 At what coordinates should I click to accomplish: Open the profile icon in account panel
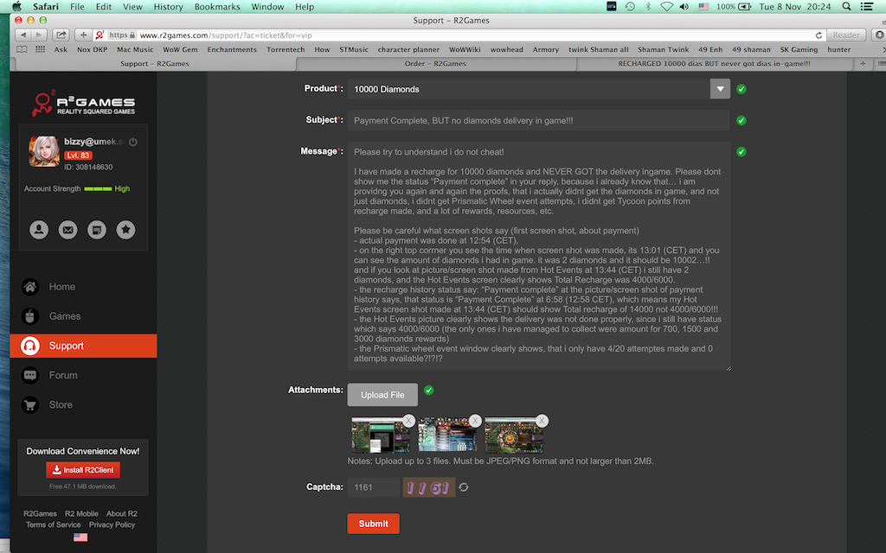39,230
